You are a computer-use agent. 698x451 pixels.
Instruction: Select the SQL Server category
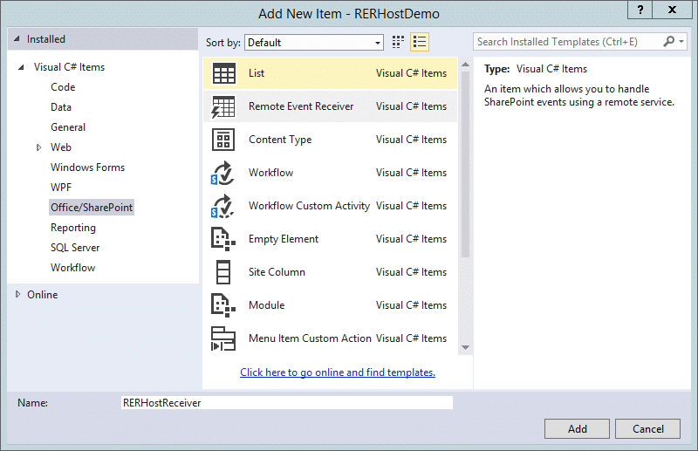pos(75,248)
